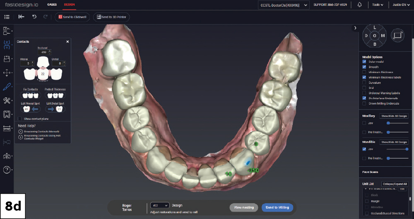This screenshot has width=414, height=219.
Task: Switch to the CASES tab
Action: (52, 5)
